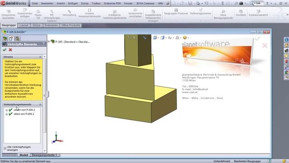This screenshot has height=163, width=289.
Task: Open ConfigurationManager panel tab icon
Action: pyautogui.click(x=18, y=38)
